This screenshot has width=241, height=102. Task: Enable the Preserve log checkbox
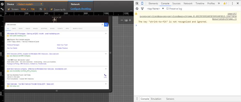point(168,9)
